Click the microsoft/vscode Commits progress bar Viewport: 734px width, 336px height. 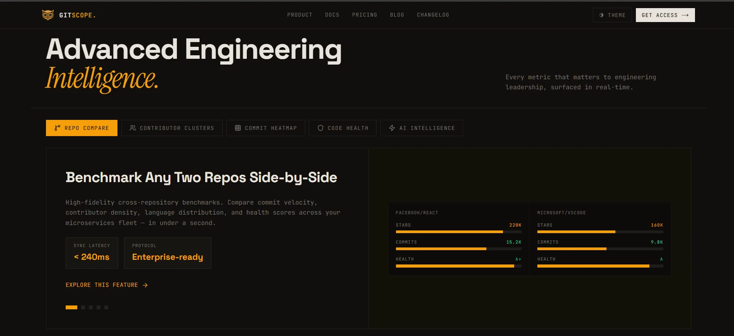(600, 249)
